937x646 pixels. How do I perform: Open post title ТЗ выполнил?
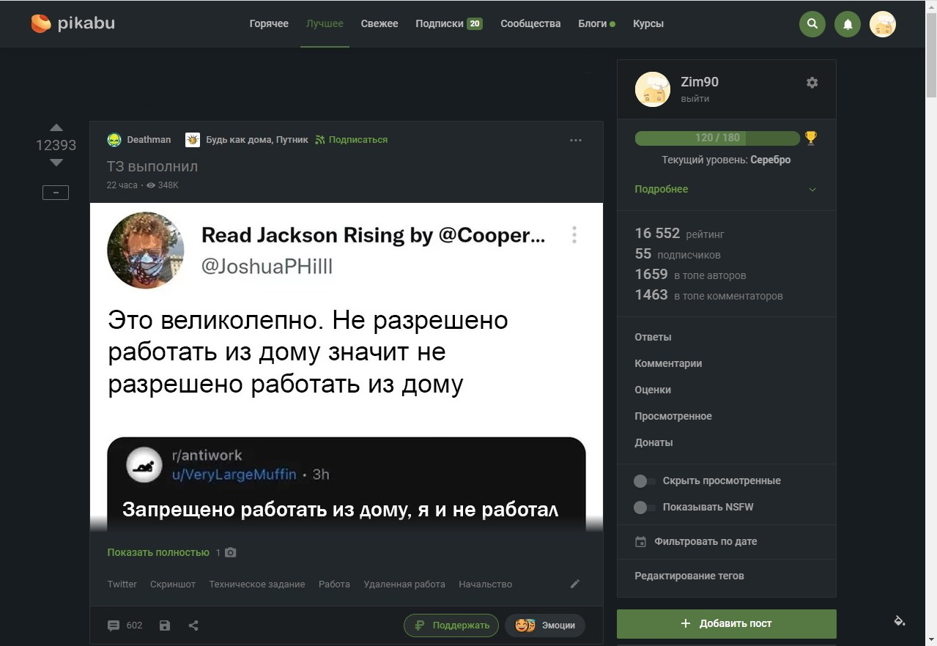[152, 166]
